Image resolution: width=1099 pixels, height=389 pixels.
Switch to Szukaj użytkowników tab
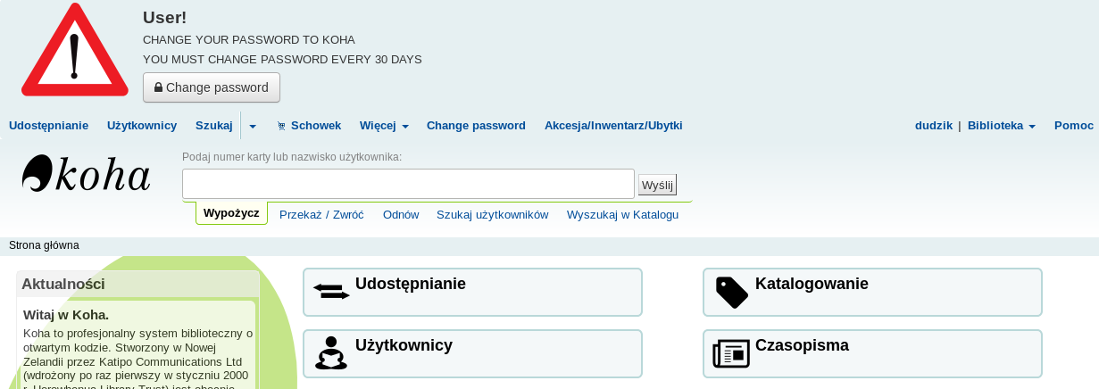pyautogui.click(x=492, y=215)
